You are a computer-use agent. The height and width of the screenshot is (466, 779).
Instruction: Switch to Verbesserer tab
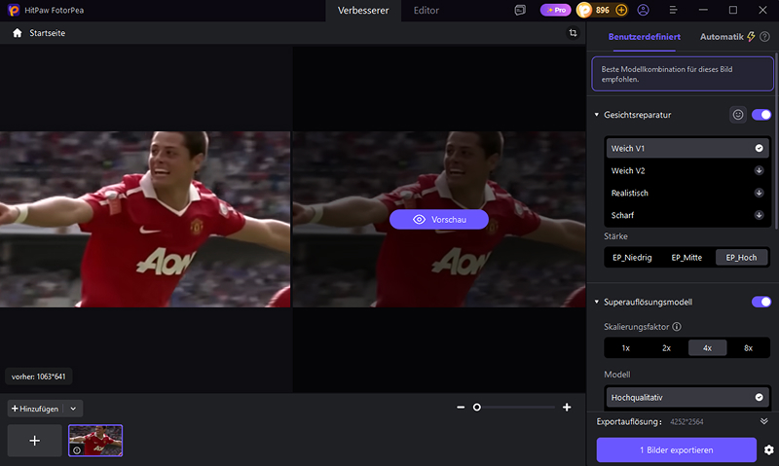363,11
